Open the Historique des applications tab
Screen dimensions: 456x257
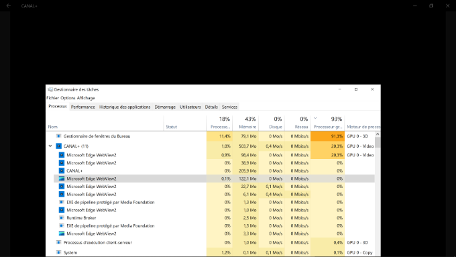pyautogui.click(x=125, y=107)
